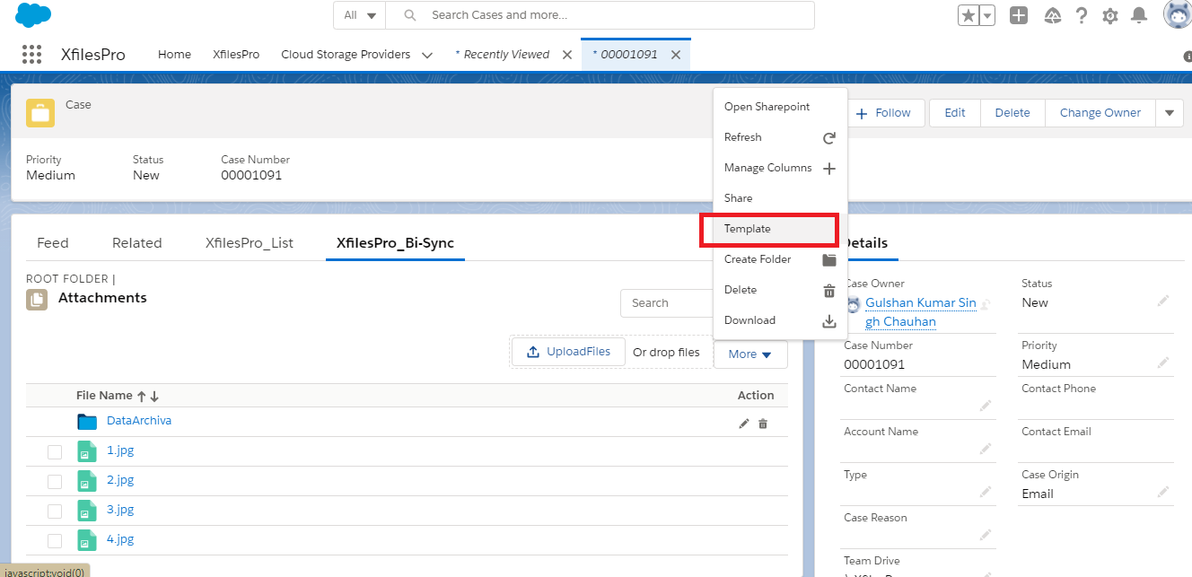Open the Setup gear icon
The image size is (1192, 577).
point(1110,15)
